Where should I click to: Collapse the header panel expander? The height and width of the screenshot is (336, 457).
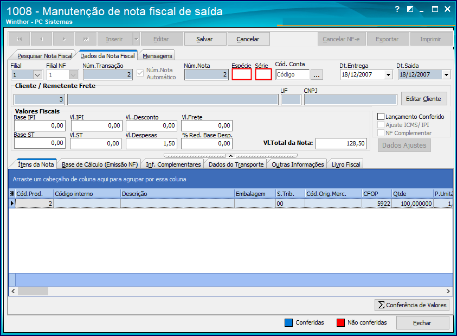pos(230,156)
